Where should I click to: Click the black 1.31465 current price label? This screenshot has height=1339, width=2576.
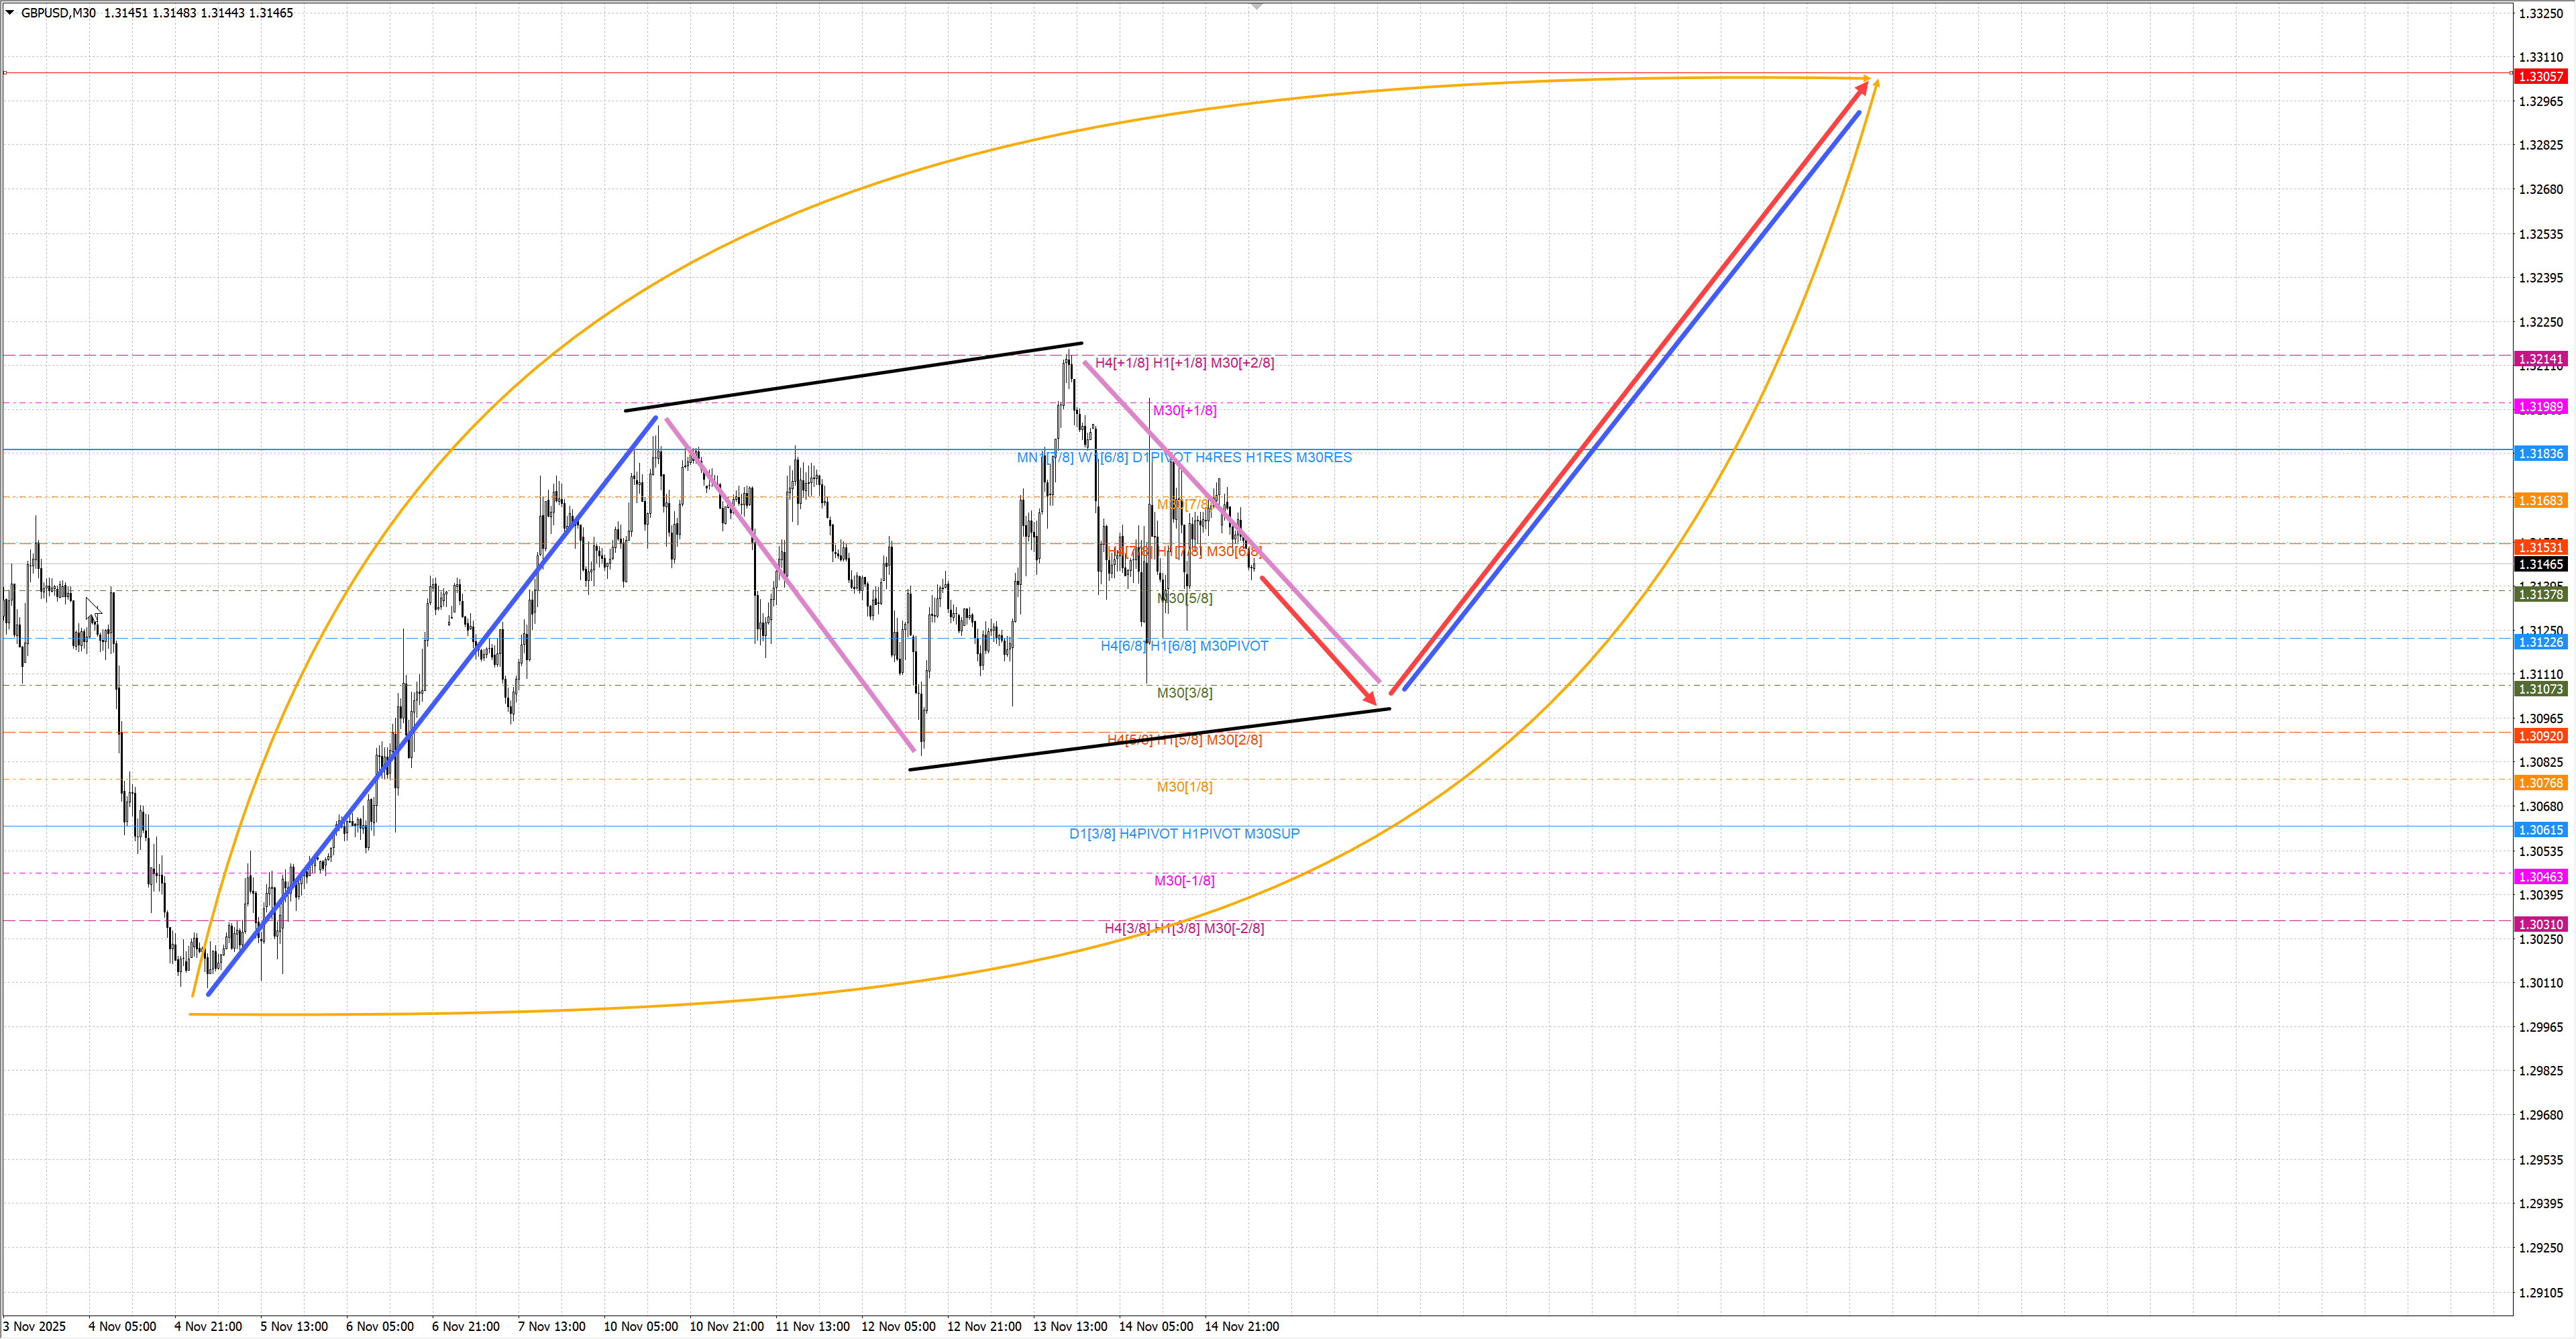coord(2540,564)
